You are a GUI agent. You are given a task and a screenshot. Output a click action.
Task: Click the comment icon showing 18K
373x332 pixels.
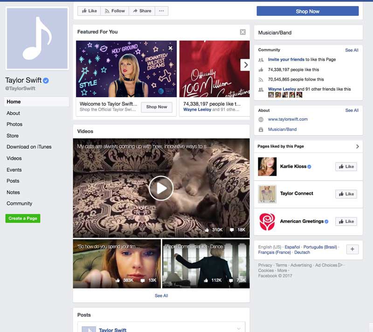click(232, 230)
